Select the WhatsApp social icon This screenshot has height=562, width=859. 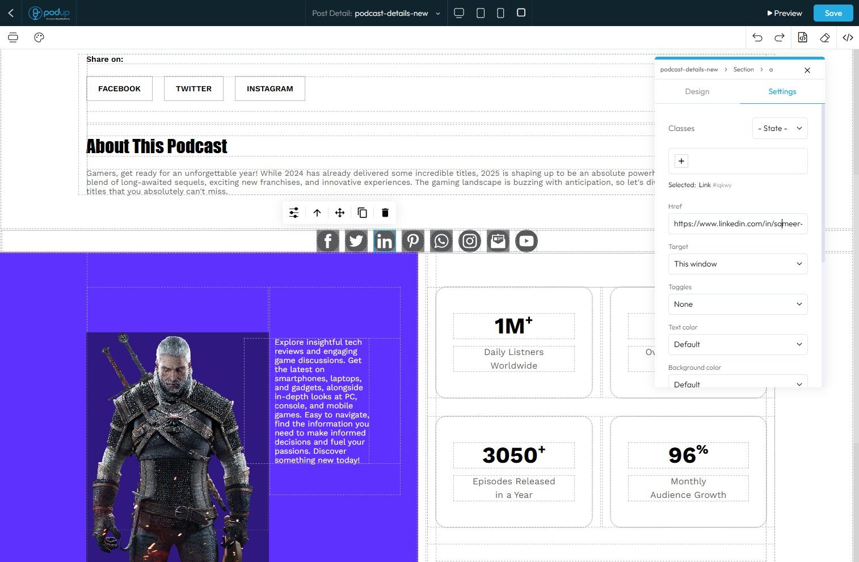tap(441, 241)
